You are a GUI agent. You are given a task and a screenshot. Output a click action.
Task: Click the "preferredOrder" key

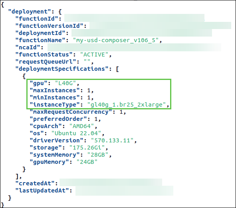click(58, 119)
